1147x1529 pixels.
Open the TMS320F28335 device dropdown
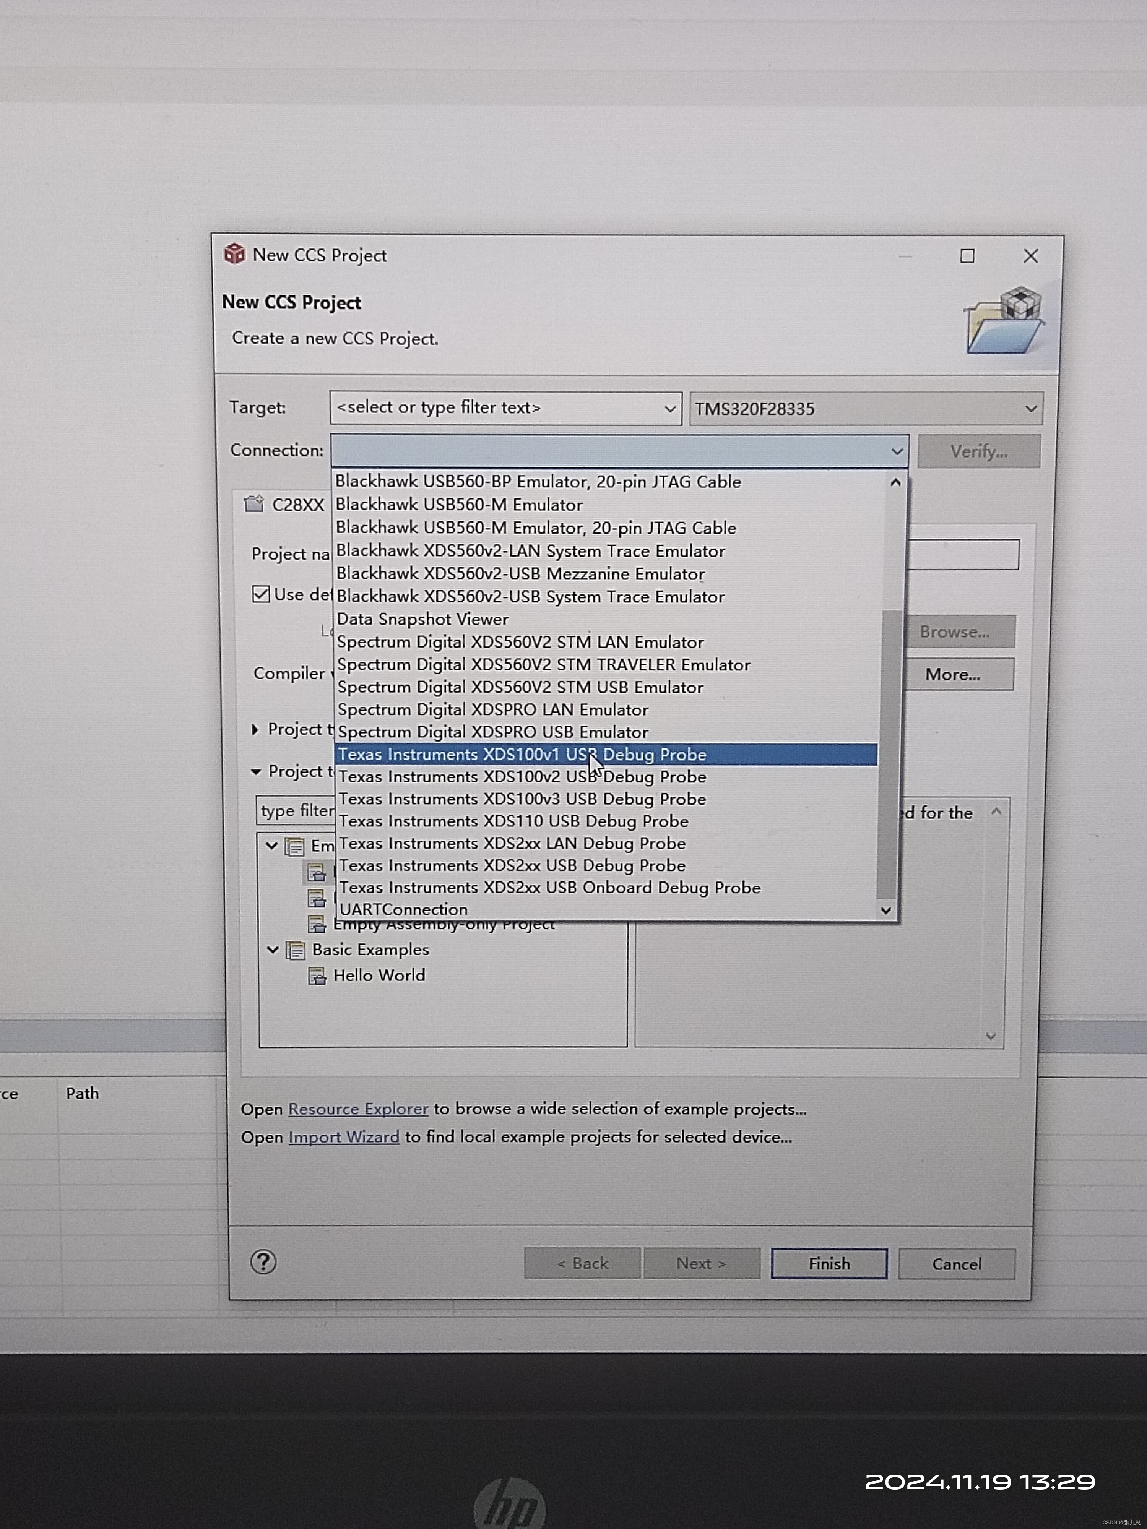click(x=1030, y=409)
